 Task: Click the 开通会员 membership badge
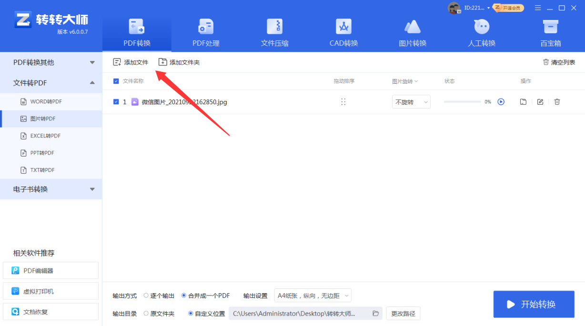tap(508, 8)
